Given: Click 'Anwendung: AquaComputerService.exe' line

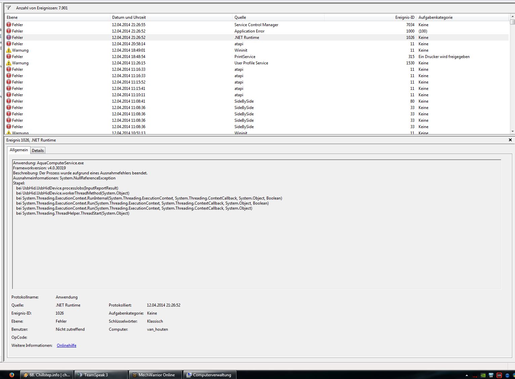Looking at the screenshot, I should [x=49, y=163].
